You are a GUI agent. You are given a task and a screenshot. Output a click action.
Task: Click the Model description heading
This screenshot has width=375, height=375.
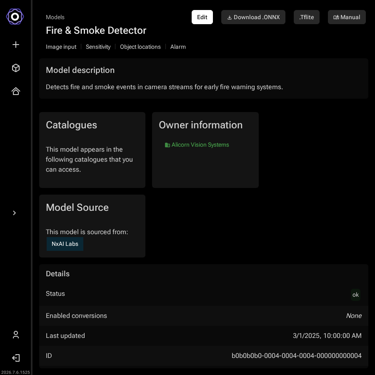tap(80, 70)
